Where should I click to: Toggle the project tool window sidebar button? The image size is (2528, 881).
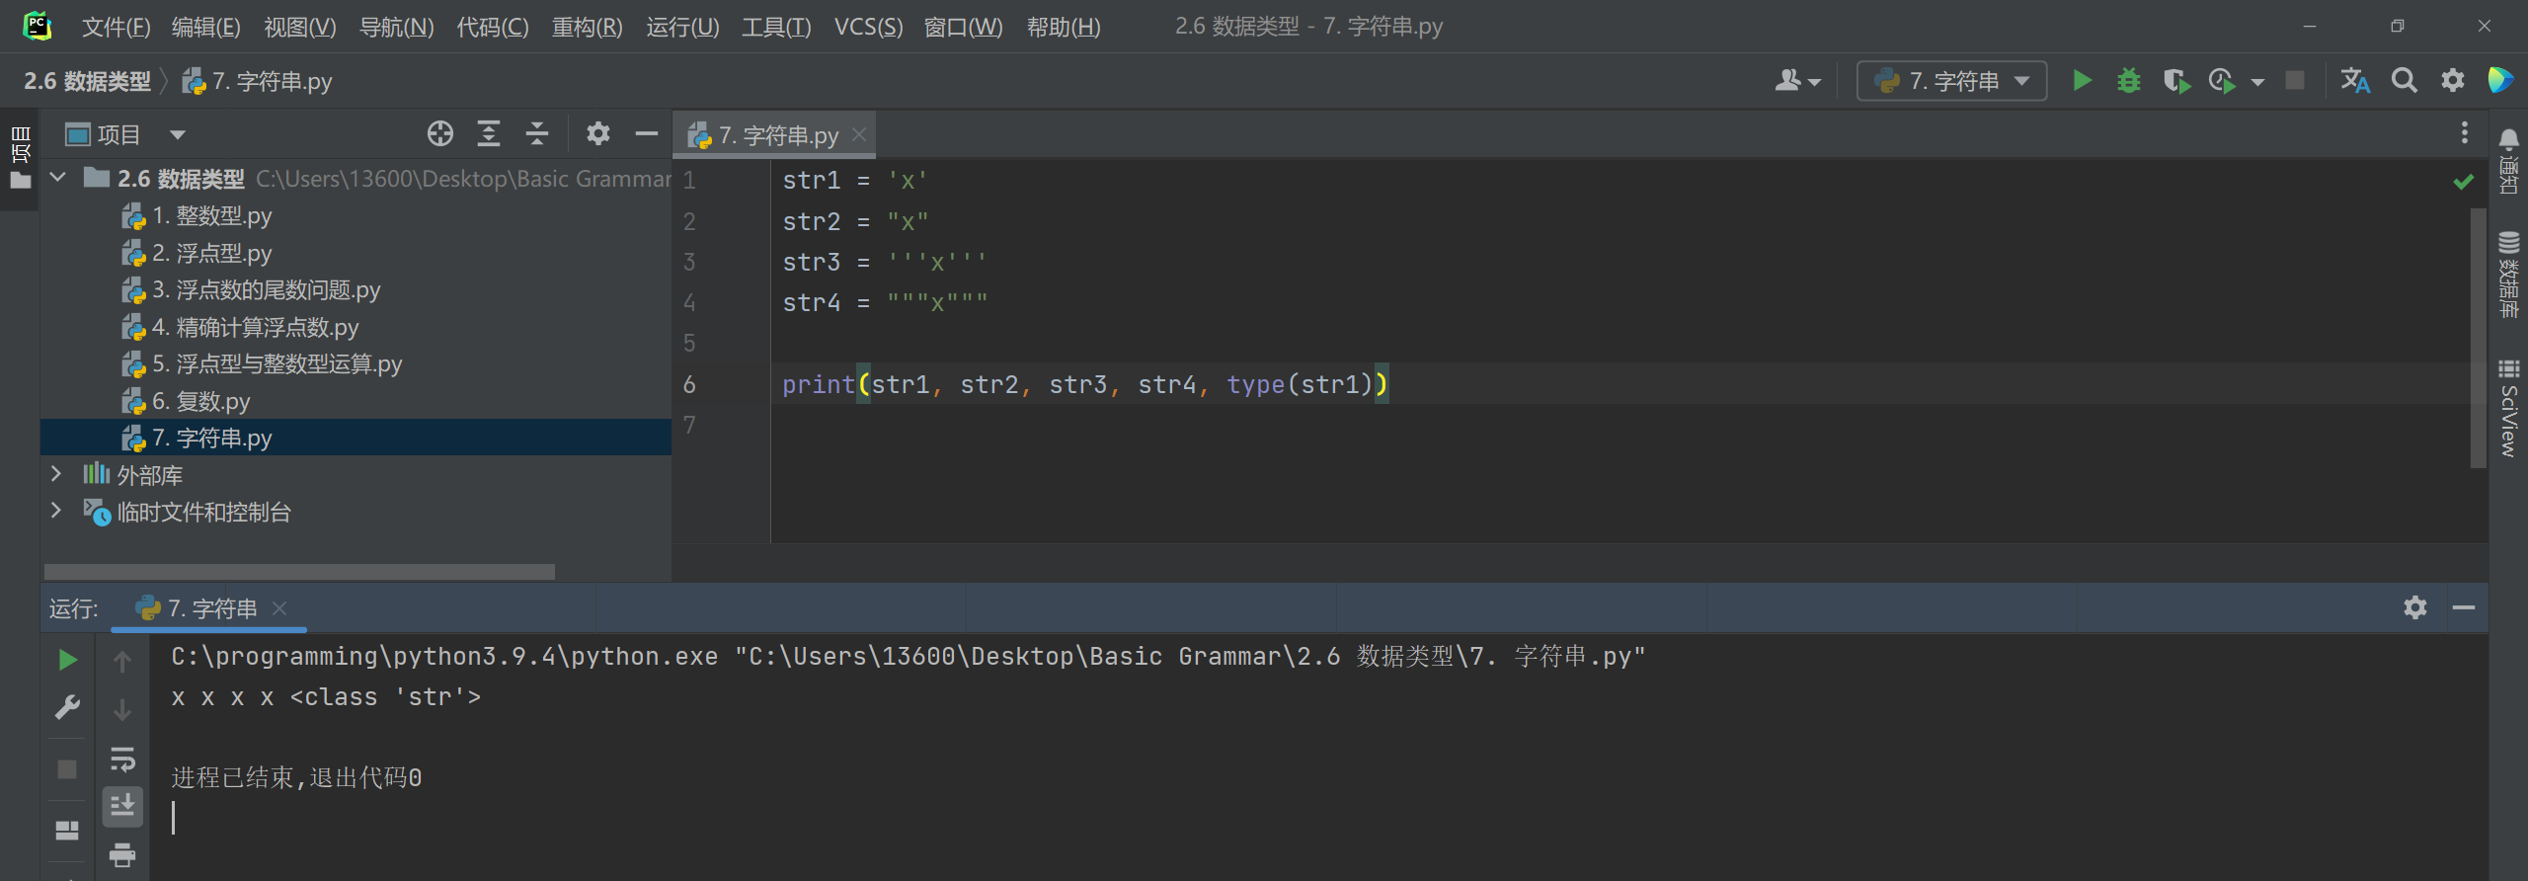point(20,158)
